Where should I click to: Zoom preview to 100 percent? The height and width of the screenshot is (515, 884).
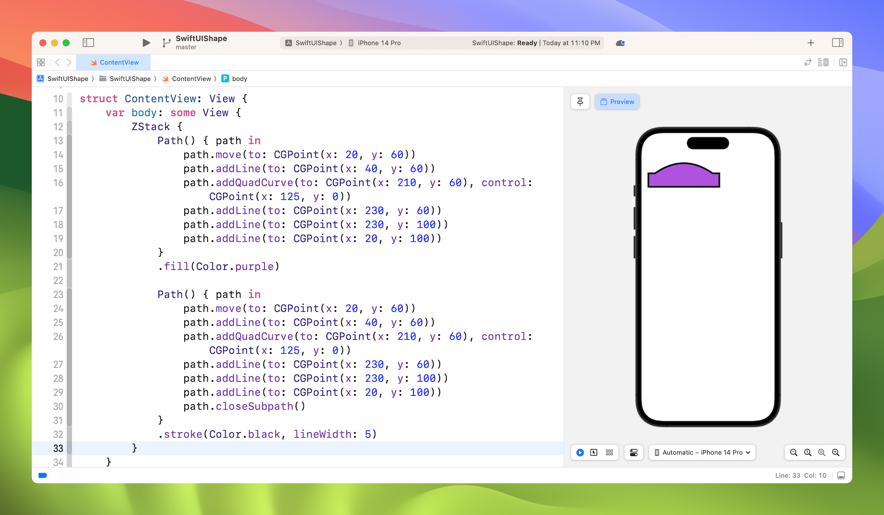[808, 452]
